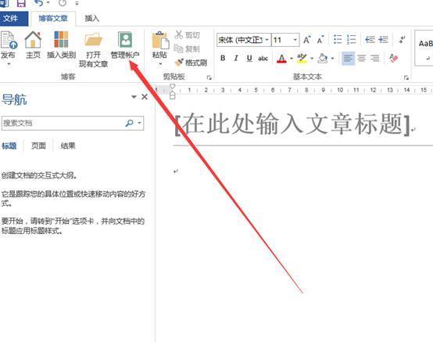Save document using floppy disk icon
Image resolution: width=433 pixels, height=342 pixels.
point(21,3)
